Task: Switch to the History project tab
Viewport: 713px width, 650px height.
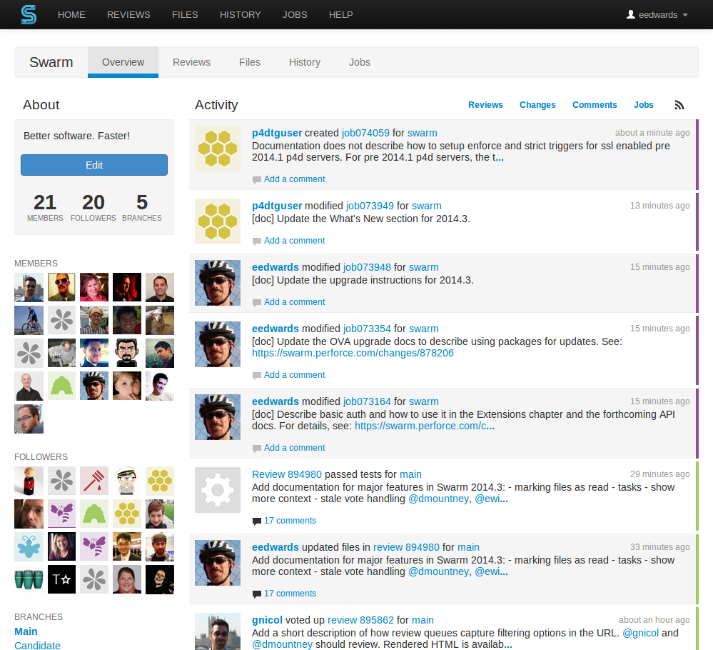Action: (305, 62)
